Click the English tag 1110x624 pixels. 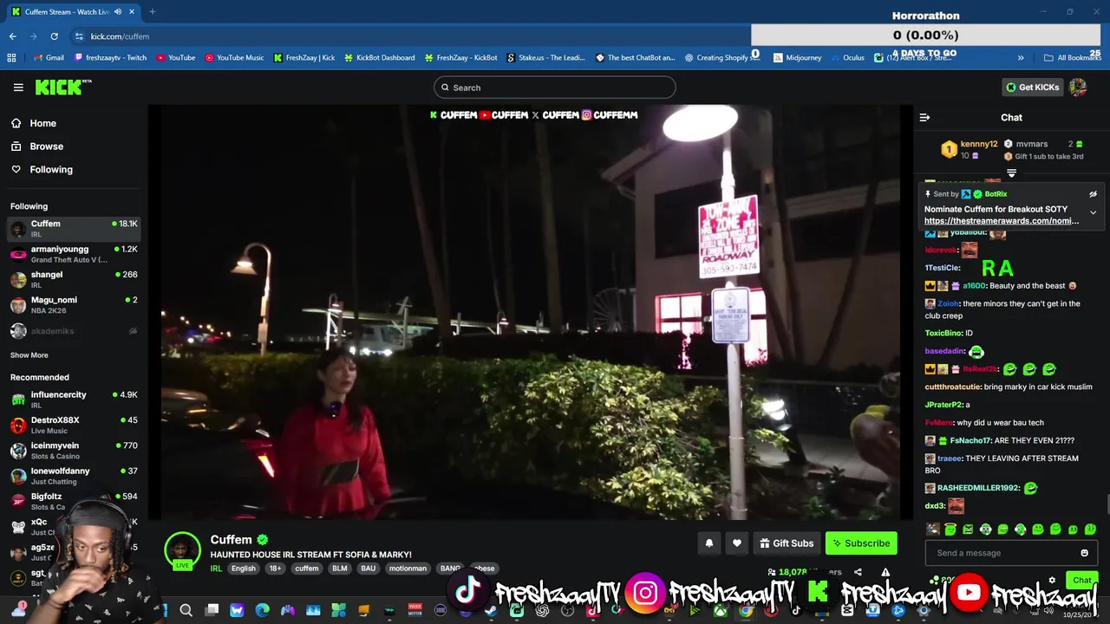pos(244,569)
